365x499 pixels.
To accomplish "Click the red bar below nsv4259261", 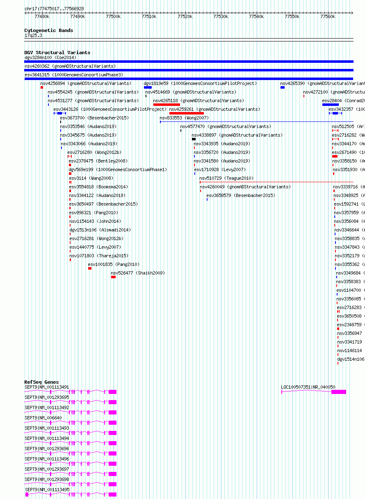I will coord(187,113).
